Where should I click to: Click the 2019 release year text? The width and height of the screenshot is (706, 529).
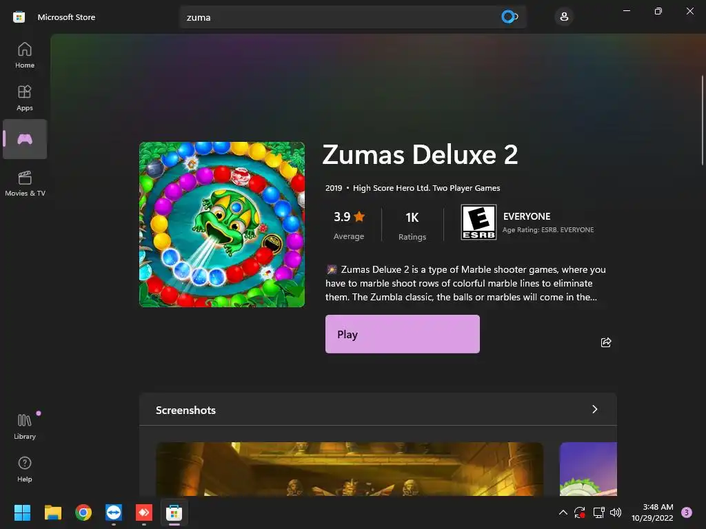pos(334,188)
